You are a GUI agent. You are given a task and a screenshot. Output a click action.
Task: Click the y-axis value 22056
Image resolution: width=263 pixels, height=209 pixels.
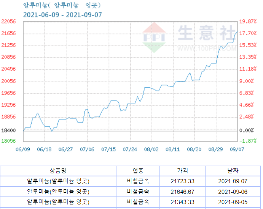[x=8, y=21]
